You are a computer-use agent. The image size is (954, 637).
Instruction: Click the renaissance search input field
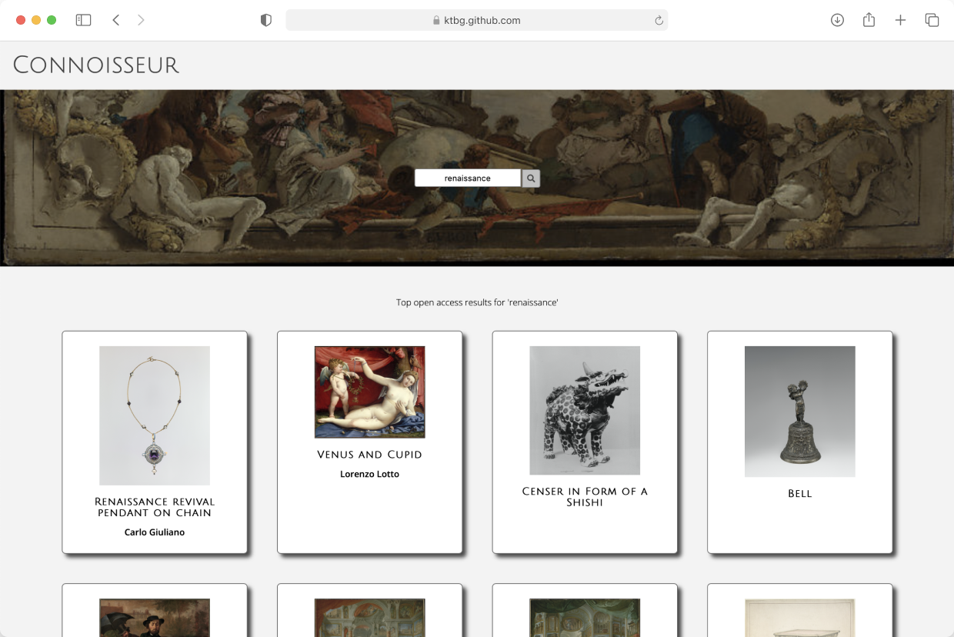(x=468, y=178)
